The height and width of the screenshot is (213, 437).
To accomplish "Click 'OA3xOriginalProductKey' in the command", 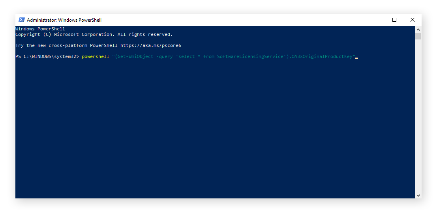I will click(x=322, y=57).
